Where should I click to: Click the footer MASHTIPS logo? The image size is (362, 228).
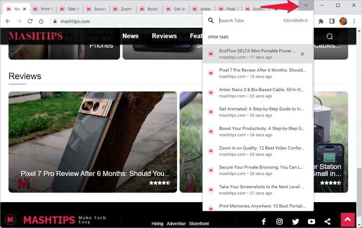click(x=49, y=220)
